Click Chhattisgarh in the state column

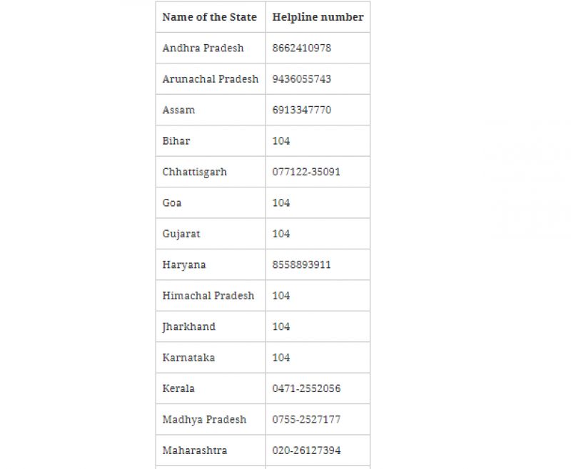pyautogui.click(x=194, y=172)
